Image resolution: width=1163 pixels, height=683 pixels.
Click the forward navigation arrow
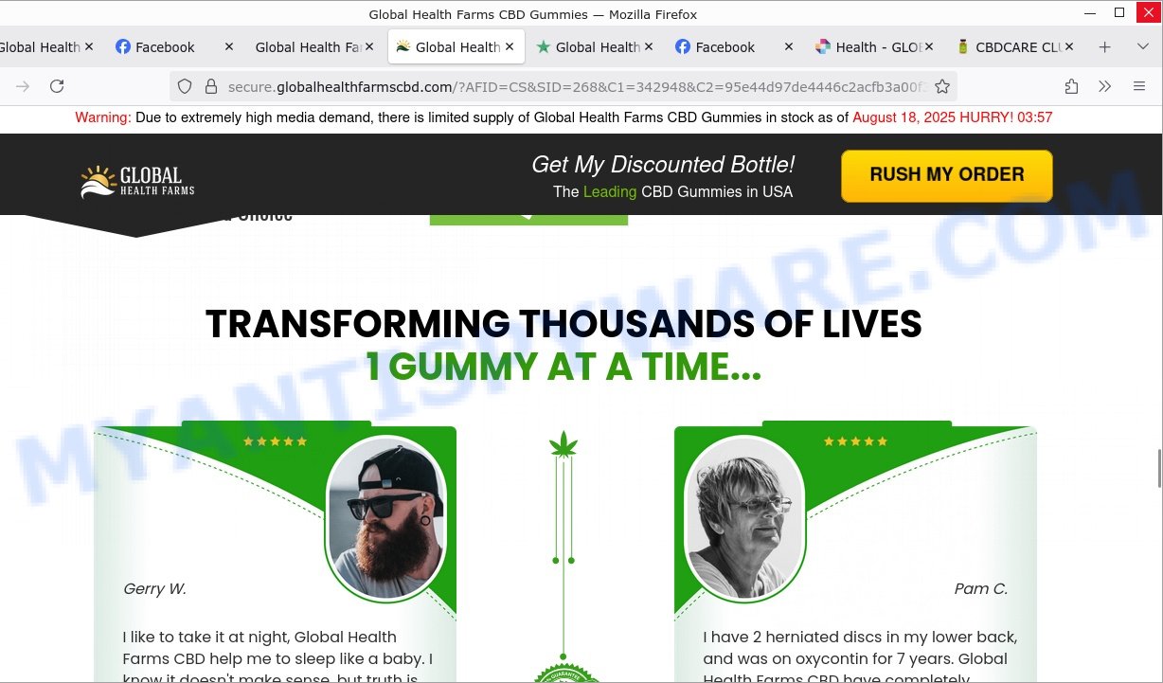point(23,86)
